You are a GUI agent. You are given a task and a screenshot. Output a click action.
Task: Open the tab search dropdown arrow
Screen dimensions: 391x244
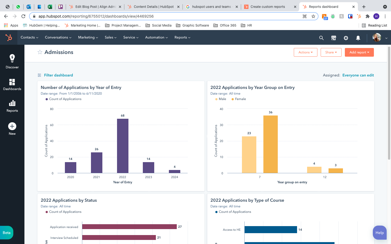(385, 7)
